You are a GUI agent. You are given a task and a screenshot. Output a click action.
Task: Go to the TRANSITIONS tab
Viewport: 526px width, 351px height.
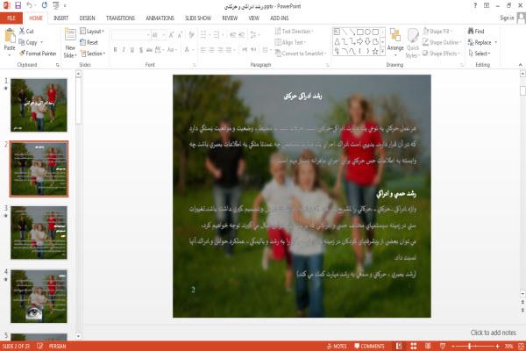coord(120,18)
